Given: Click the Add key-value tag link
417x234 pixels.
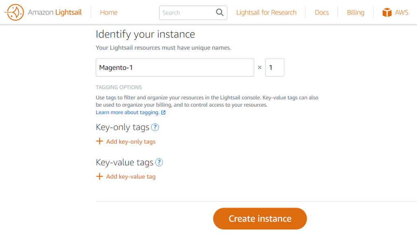Looking at the screenshot, I should point(131,177).
